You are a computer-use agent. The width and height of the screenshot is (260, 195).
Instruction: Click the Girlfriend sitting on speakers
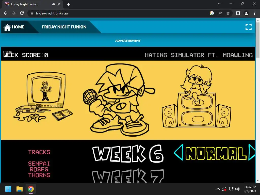coord(197,96)
